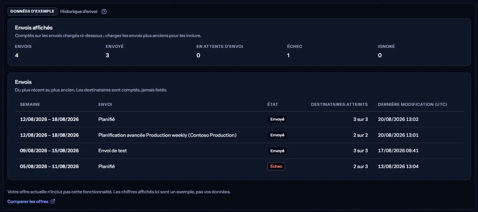The width and height of the screenshot is (478, 212).
Task: Click the timestamp 17/08/2026 09:41
Action: tap(398, 151)
